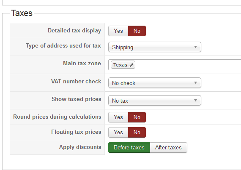
Task: Click the pencil edit icon beside Texas
Action: point(131,65)
